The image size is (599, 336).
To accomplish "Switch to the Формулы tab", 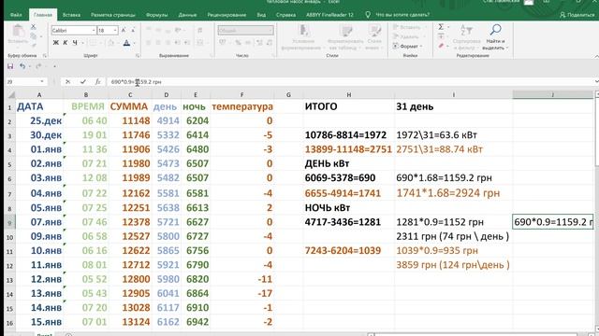I will (x=156, y=15).
